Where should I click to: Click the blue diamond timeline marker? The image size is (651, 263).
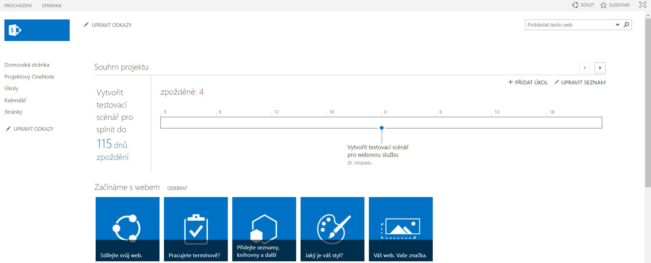tap(382, 128)
